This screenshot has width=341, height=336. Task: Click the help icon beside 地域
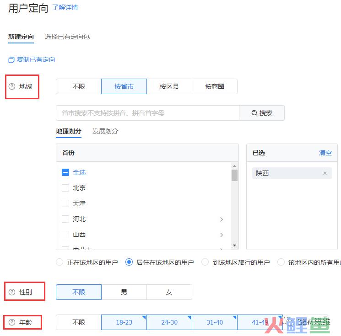click(x=12, y=86)
